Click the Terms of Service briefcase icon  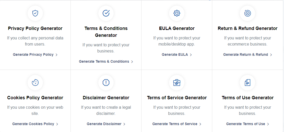pos(176,83)
